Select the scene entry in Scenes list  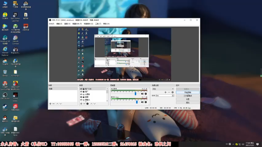click(x=63, y=89)
